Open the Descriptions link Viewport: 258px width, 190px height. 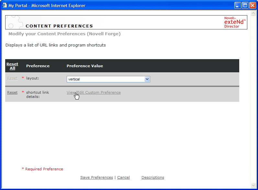click(153, 177)
